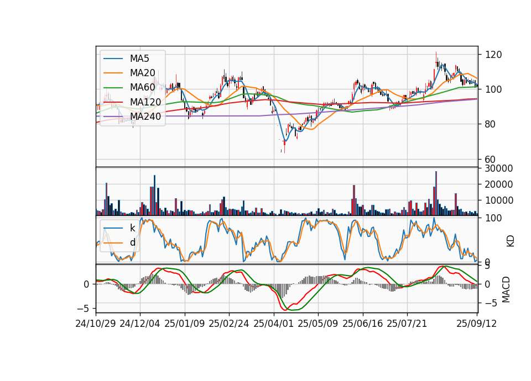Click the 25/05/09 date axis label
Image resolution: width=531 pixels, height=381 pixels.
(318, 324)
